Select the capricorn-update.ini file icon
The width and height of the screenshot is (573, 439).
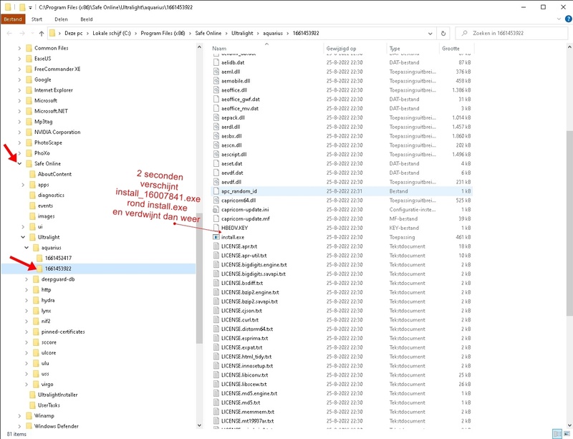216,209
